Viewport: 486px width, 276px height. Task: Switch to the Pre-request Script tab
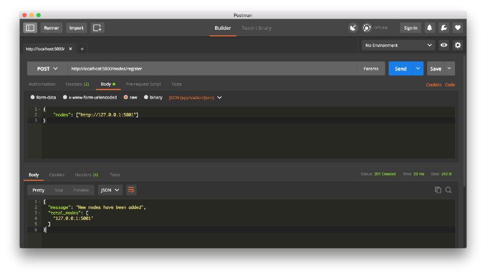point(143,84)
